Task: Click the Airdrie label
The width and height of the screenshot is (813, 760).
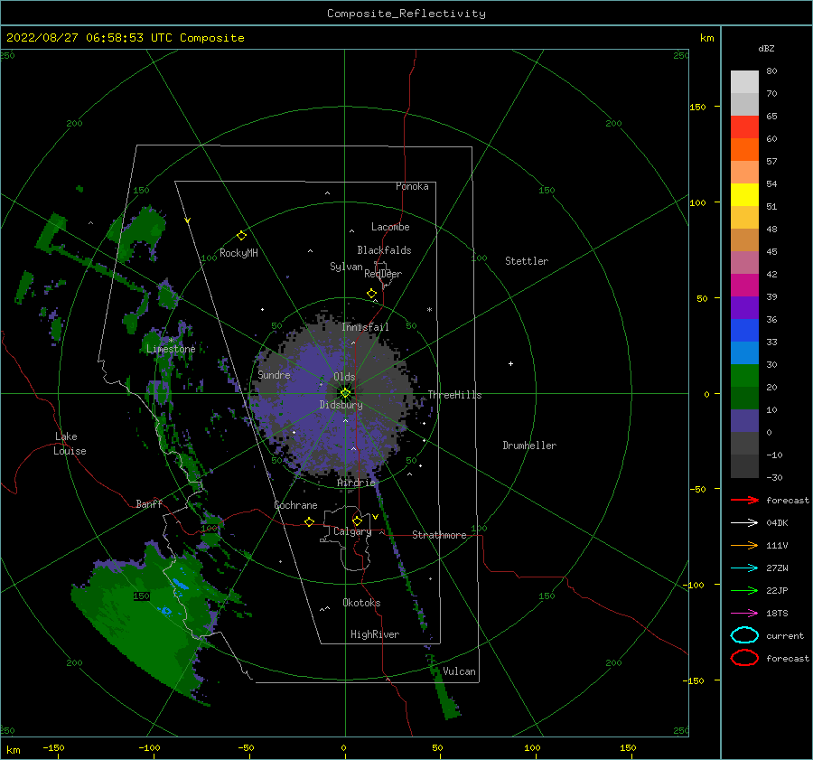Action: 356,483
